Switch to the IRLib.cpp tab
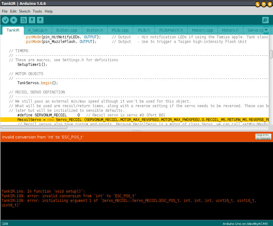The image size is (273, 226). point(120,30)
